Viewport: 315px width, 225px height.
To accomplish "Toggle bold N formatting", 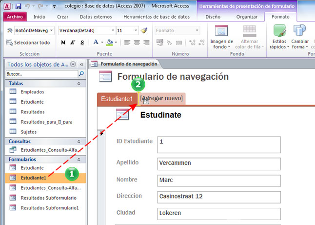I will point(63,43).
